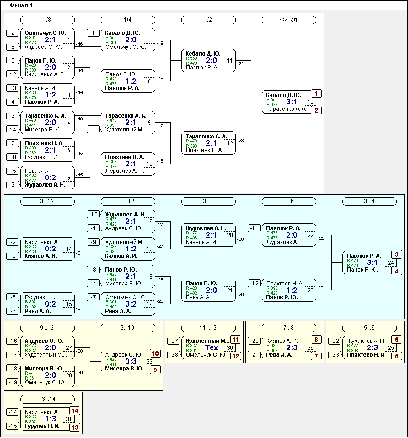Select the 1/8 round header
Image resolution: width=408 pixels, height=438 pixels.
[x=47, y=20]
